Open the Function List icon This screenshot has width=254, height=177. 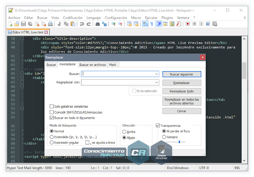coord(179,24)
